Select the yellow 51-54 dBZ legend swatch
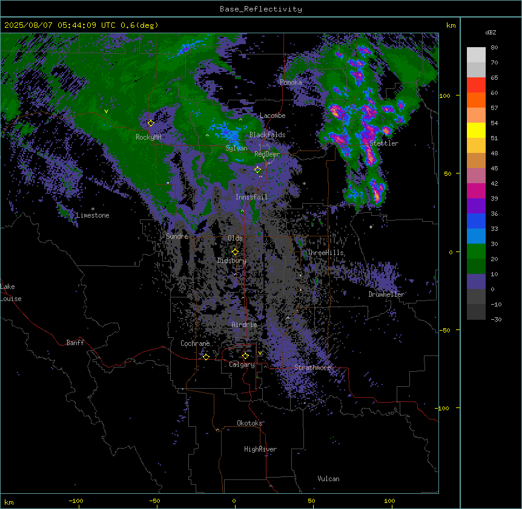This screenshot has height=509, width=522. click(476, 131)
